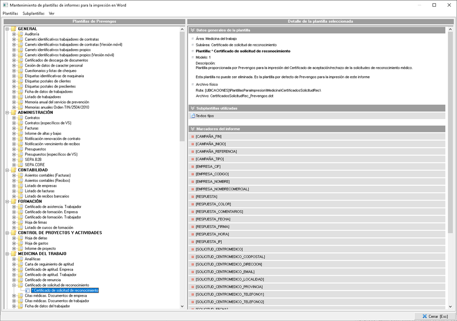
Task: Open the Ver menu
Action: [51, 13]
